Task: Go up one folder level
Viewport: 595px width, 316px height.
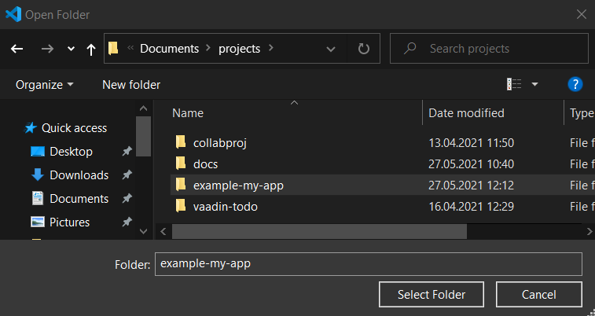Action: 90,49
